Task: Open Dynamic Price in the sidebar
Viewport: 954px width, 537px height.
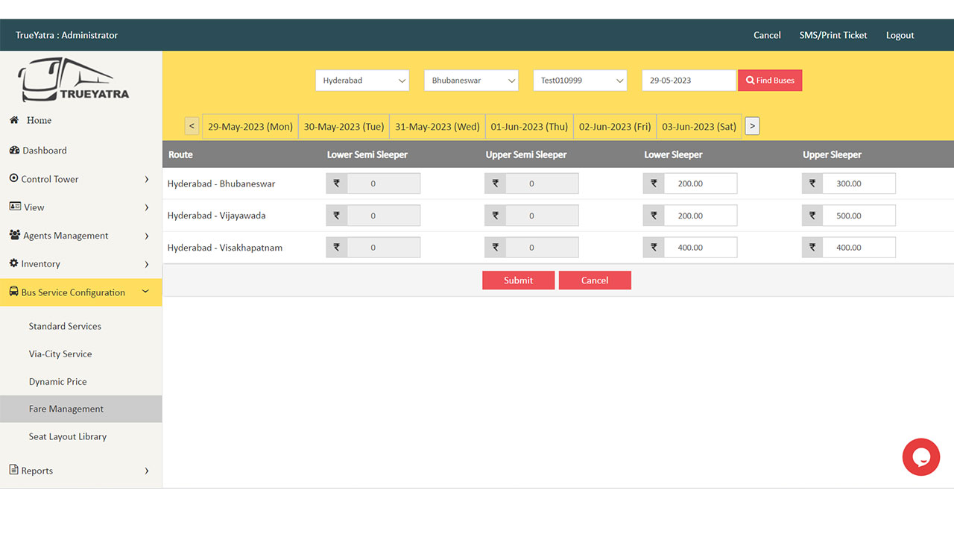Action: coord(57,381)
